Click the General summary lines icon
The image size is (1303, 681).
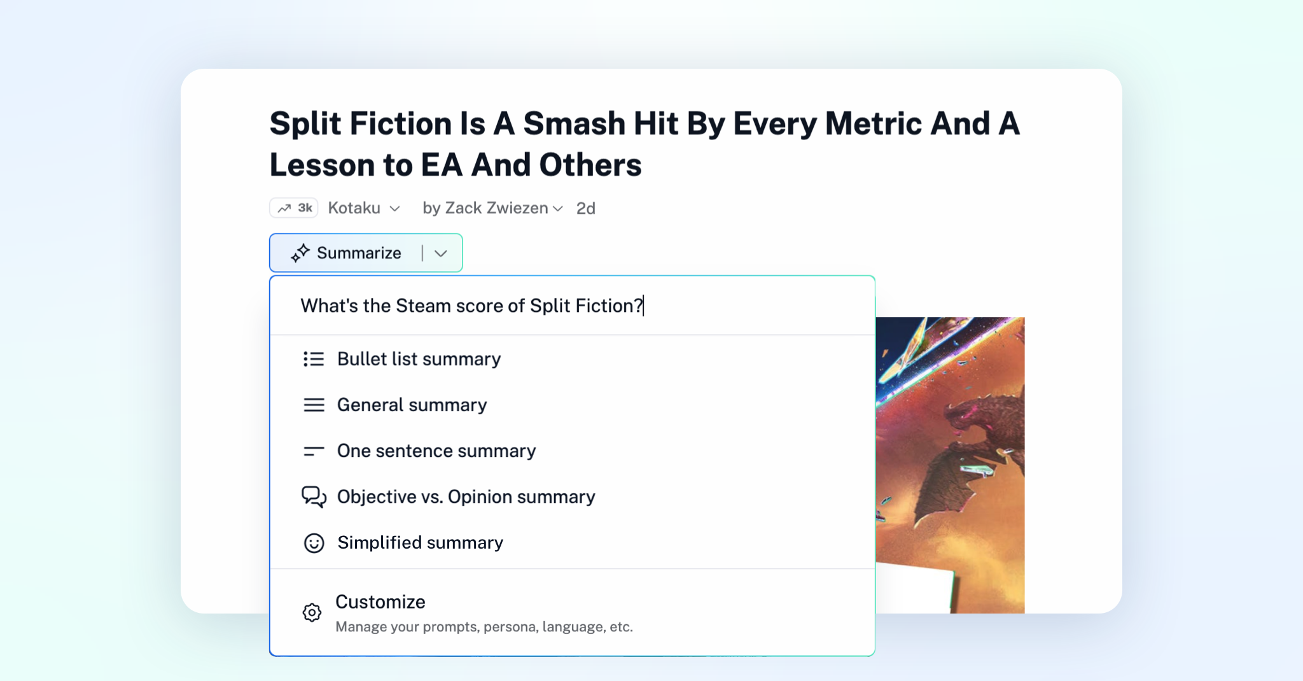coord(314,405)
